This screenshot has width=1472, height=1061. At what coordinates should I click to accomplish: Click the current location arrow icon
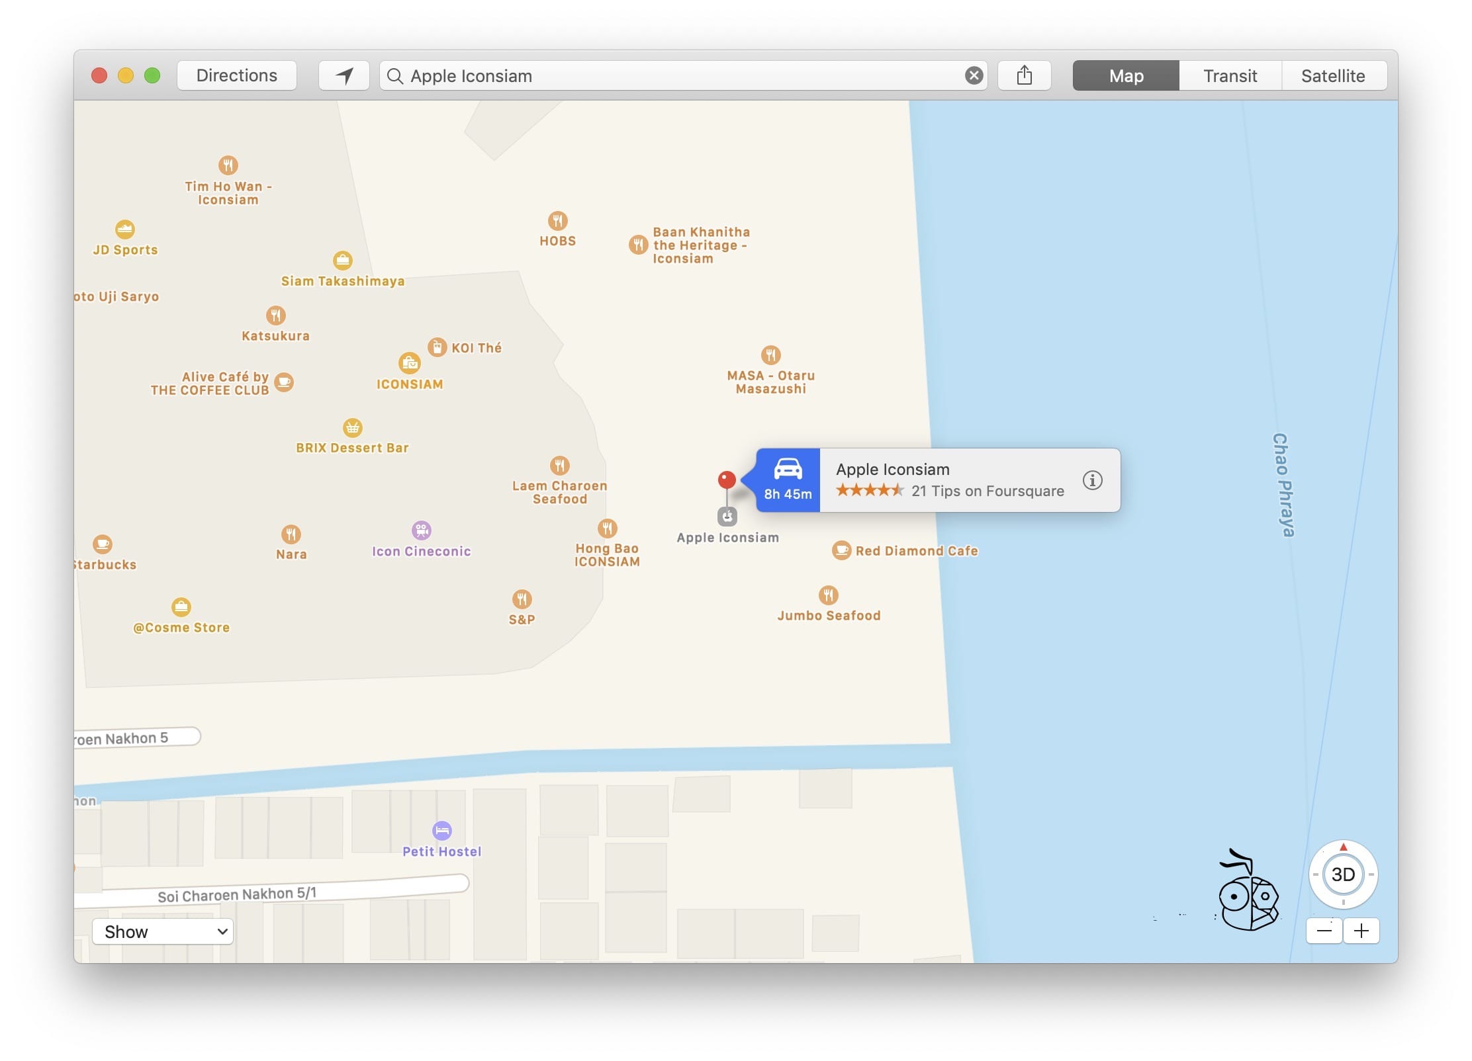point(344,75)
